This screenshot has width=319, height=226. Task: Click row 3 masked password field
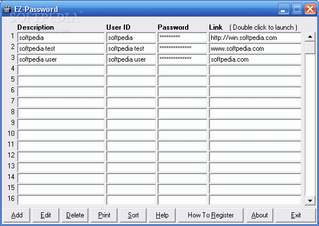[183, 59]
